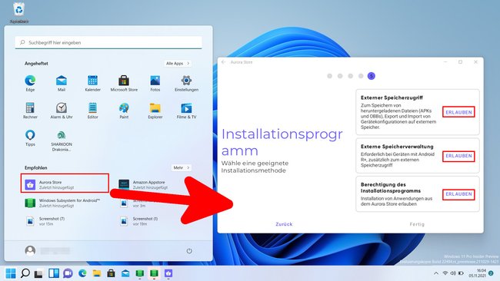
Task: Launch the Kalender app
Action: [x=92, y=84]
